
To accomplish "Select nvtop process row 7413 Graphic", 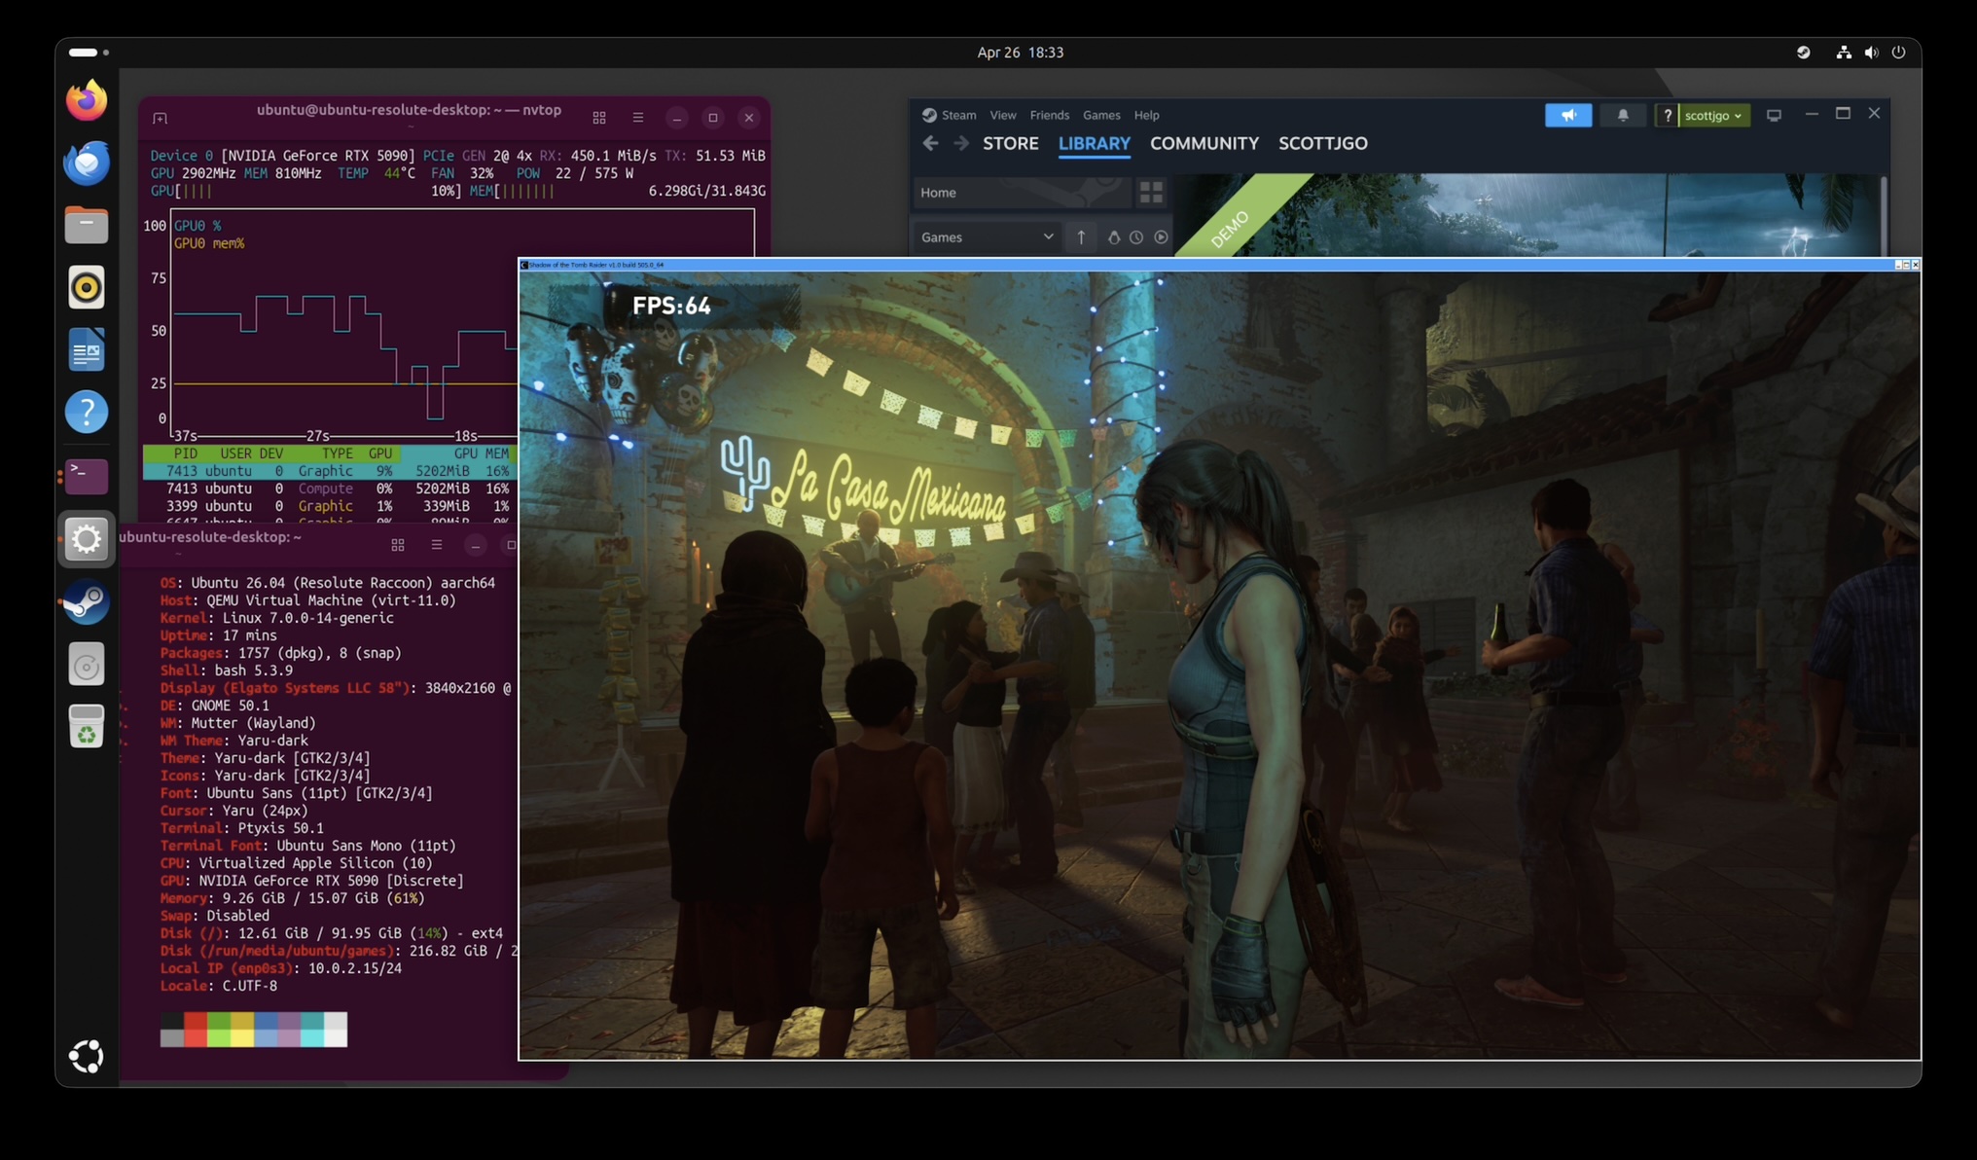I will [331, 471].
